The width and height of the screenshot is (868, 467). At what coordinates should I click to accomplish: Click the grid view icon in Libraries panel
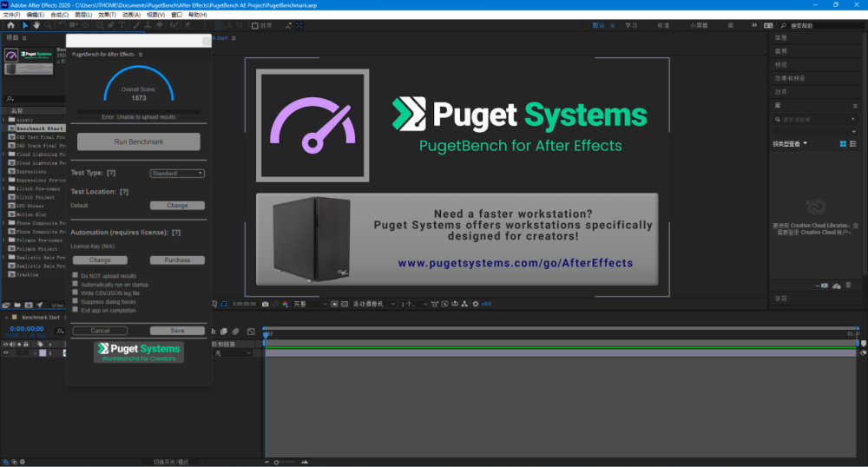point(843,144)
